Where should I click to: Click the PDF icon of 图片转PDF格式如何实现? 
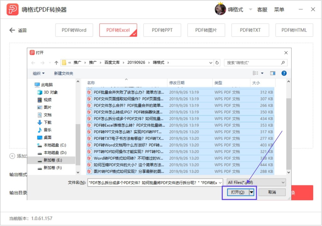click(89, 171)
